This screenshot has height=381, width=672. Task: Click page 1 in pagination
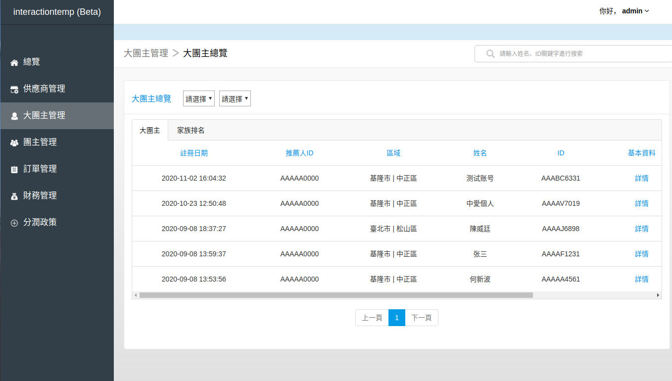coord(397,318)
